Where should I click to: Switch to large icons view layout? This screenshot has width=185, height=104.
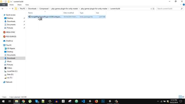coord(183,97)
